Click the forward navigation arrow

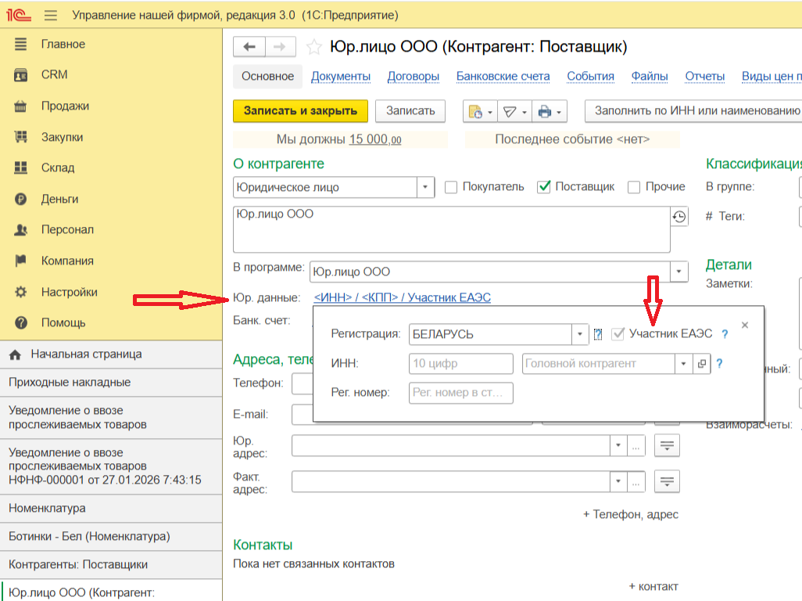coord(280,47)
